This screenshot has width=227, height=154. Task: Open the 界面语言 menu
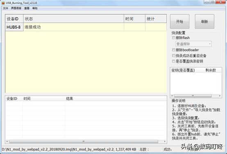16,8
